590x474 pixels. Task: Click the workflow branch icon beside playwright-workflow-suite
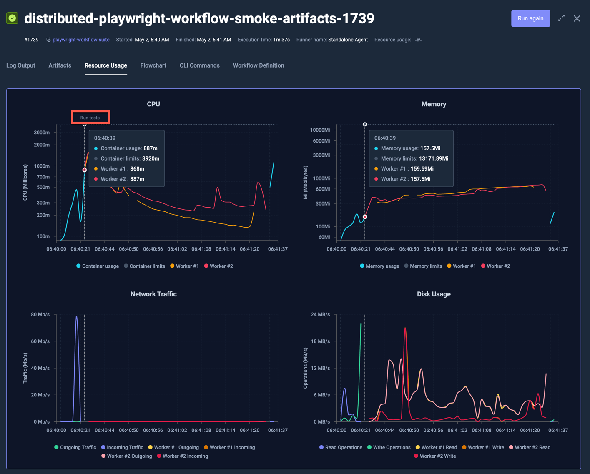click(48, 40)
